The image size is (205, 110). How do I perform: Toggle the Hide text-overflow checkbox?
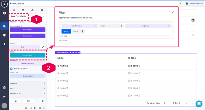11,69
